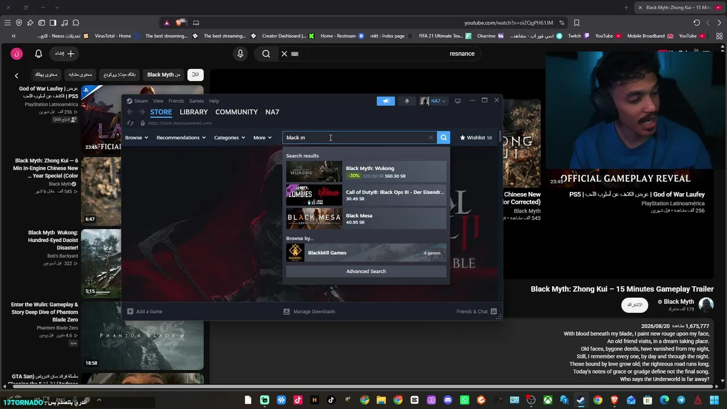Viewport: 727px width, 409px height.
Task: Open Brave browser from the taskbar
Action: tap(614, 400)
